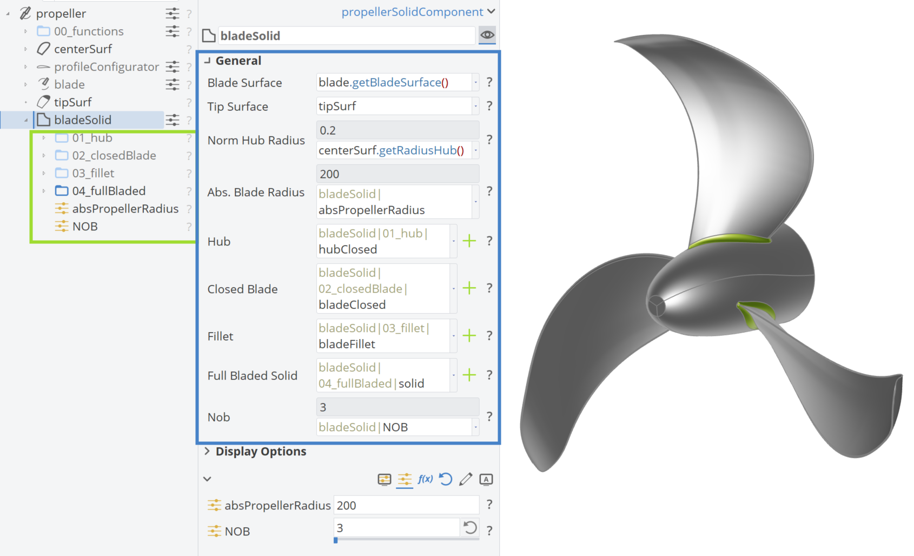This screenshot has height=556, width=914.
Task: Open help for the Nob attribute
Action: pos(489,416)
